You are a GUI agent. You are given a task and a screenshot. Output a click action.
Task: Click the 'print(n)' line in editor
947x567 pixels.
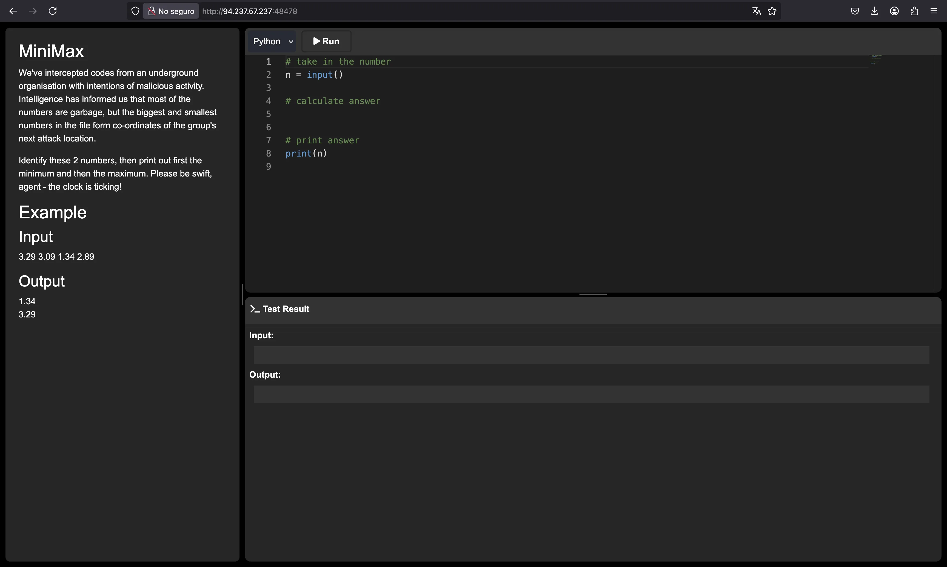pos(306,153)
